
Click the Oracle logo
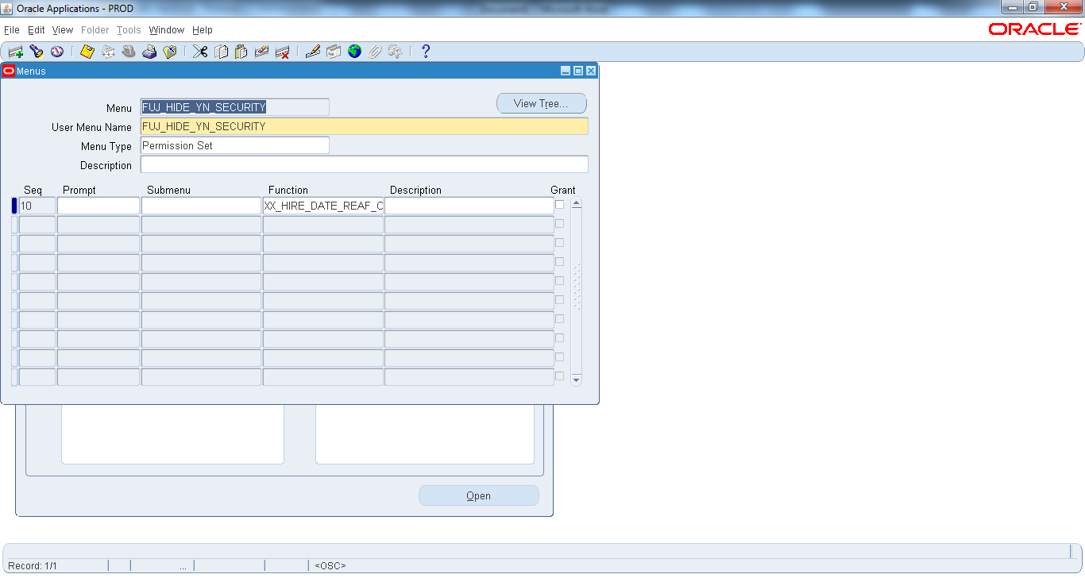pyautogui.click(x=1035, y=29)
